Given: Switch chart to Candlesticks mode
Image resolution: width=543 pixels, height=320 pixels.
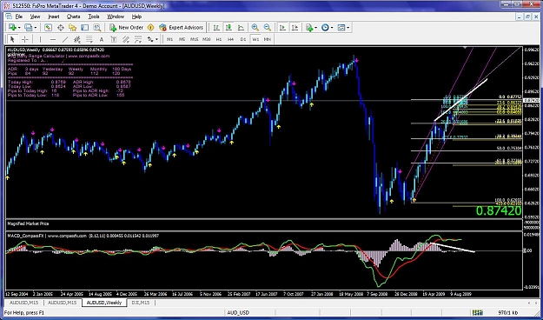Looking at the screenshot, I should 228,27.
